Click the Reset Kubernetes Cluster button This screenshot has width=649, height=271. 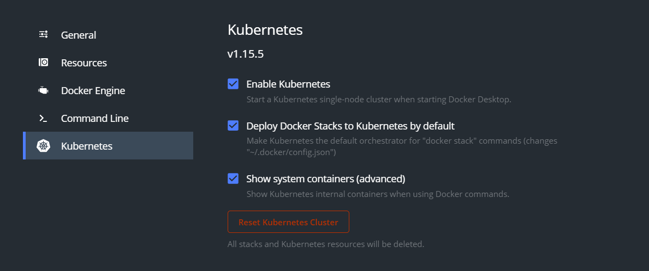[x=288, y=222]
